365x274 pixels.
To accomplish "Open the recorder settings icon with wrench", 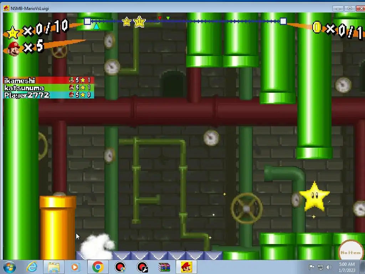I will pyautogui.click(x=142, y=267).
